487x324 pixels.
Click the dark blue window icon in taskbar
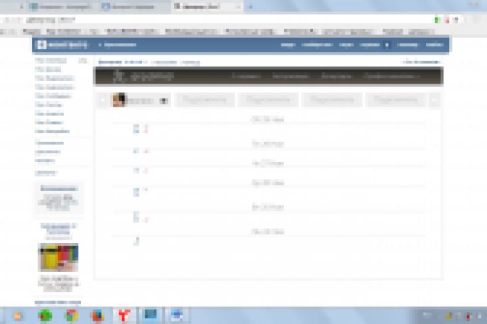point(150,315)
